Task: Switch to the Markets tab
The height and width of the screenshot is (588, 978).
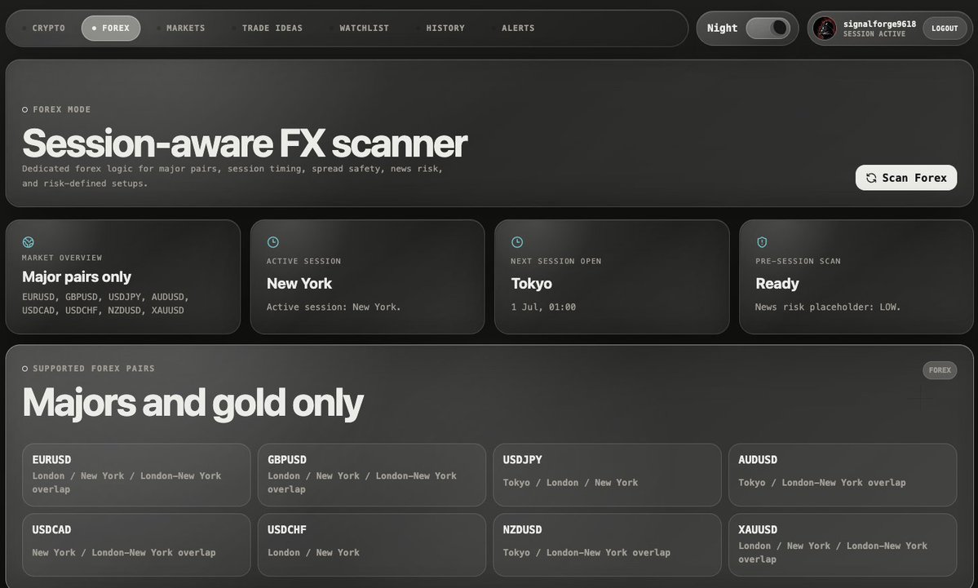Action: click(x=181, y=28)
